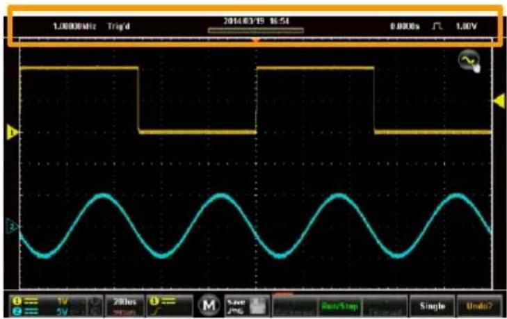The width and height of the screenshot is (507, 319).
Task: Click the trigger type pulse icon
Action: [x=437, y=26]
